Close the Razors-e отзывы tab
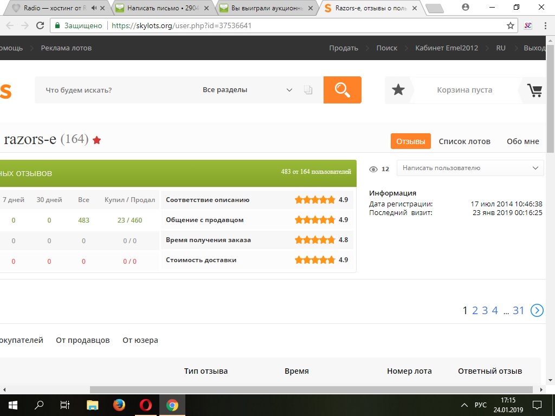The height and width of the screenshot is (416, 555). coord(415,8)
